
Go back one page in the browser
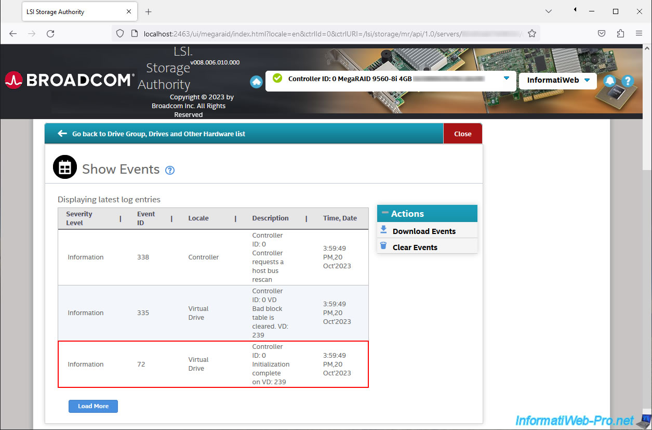tap(13, 33)
